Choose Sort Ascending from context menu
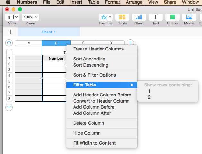This screenshot has width=202, height=154. click(x=89, y=59)
